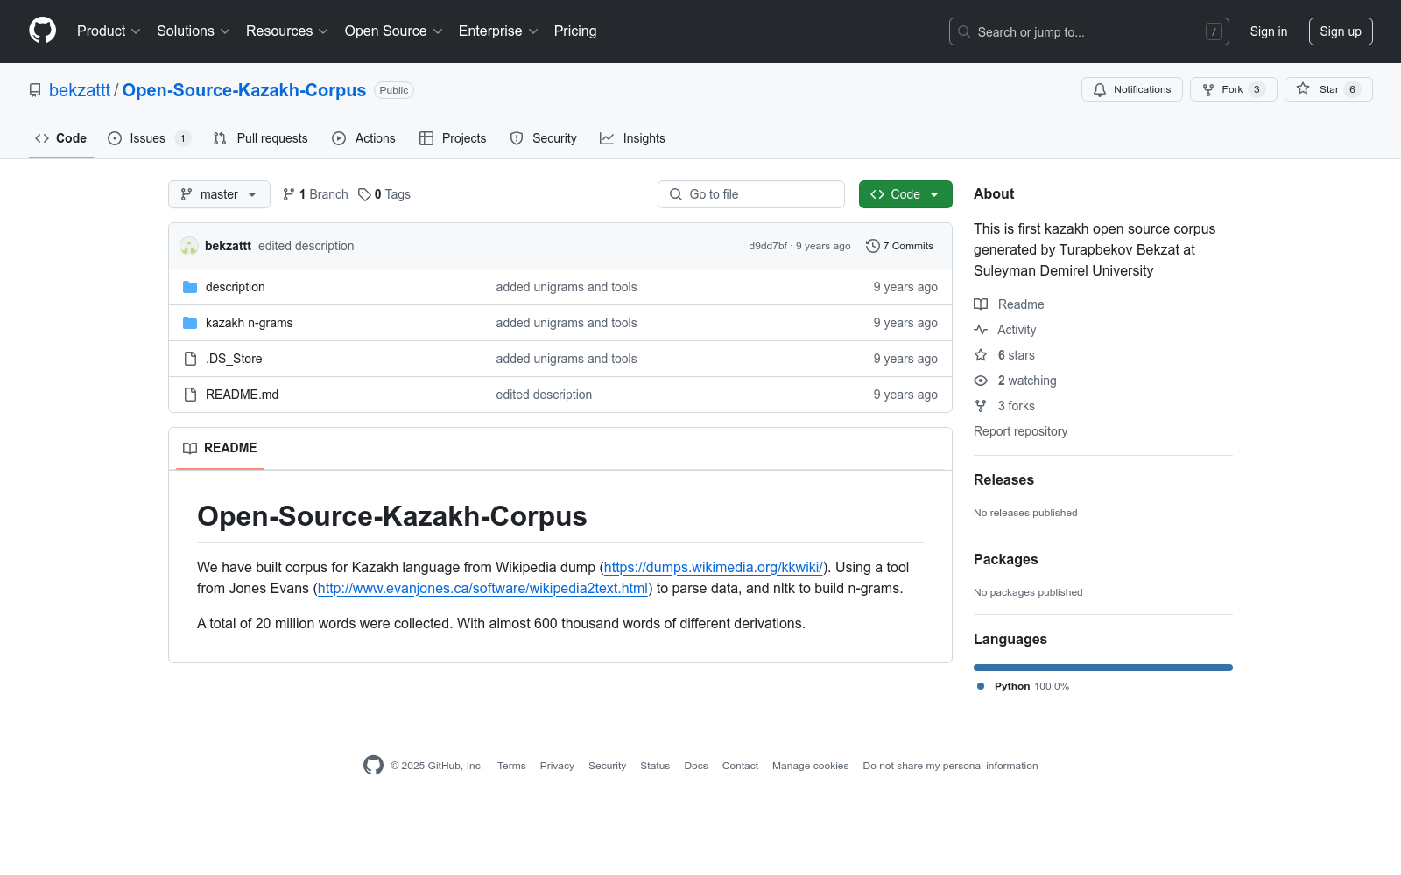The width and height of the screenshot is (1401, 875).
Task: Star the repository
Action: (x=1328, y=89)
